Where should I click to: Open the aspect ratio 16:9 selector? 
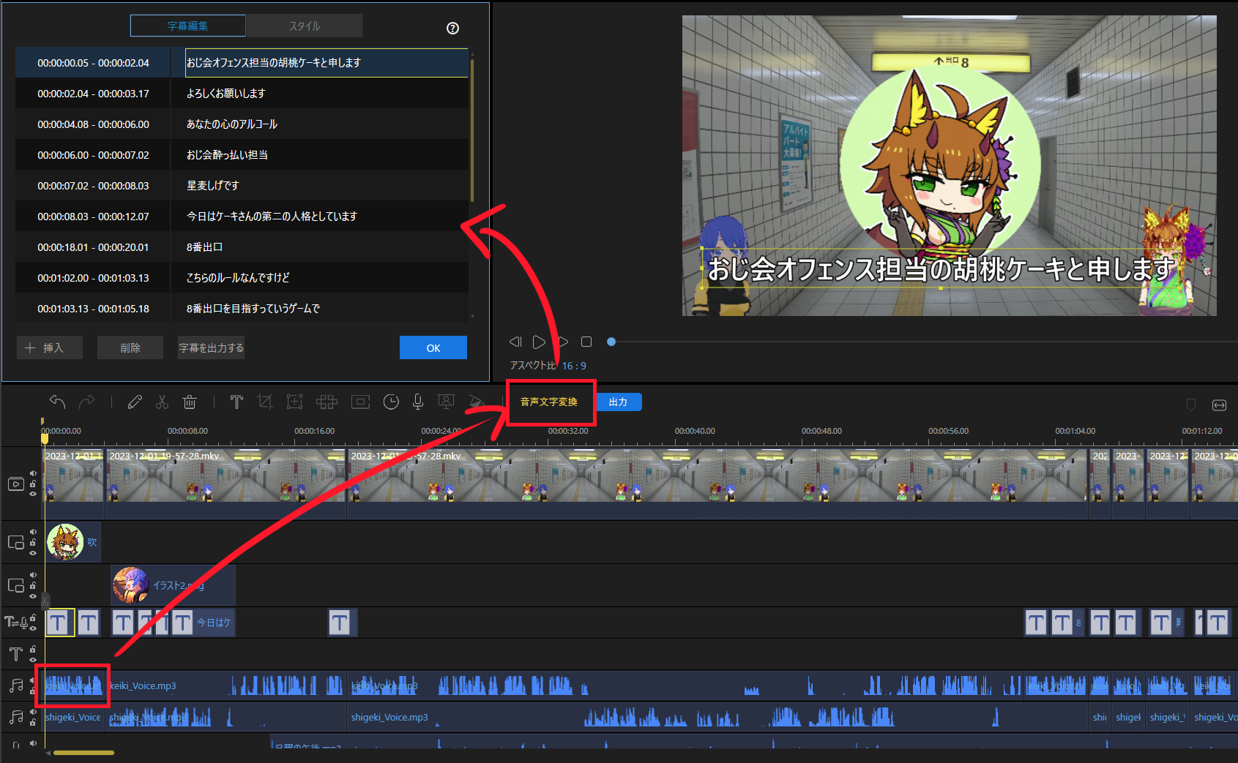573,366
